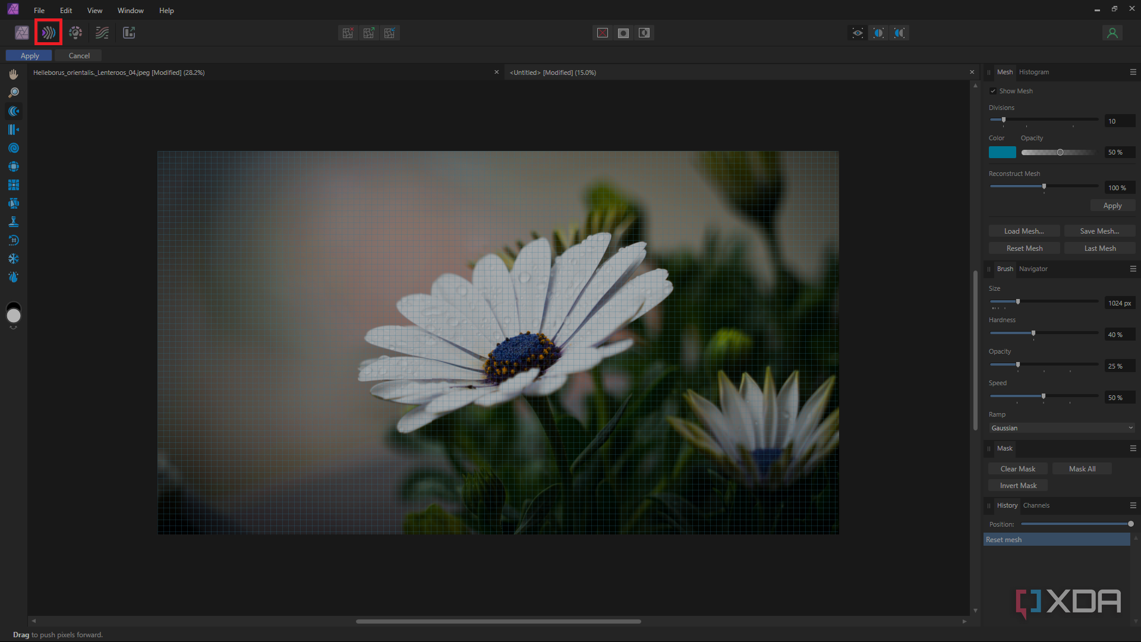Click the Clear Mask button
Screen dimensions: 1141x642
(x=1017, y=469)
